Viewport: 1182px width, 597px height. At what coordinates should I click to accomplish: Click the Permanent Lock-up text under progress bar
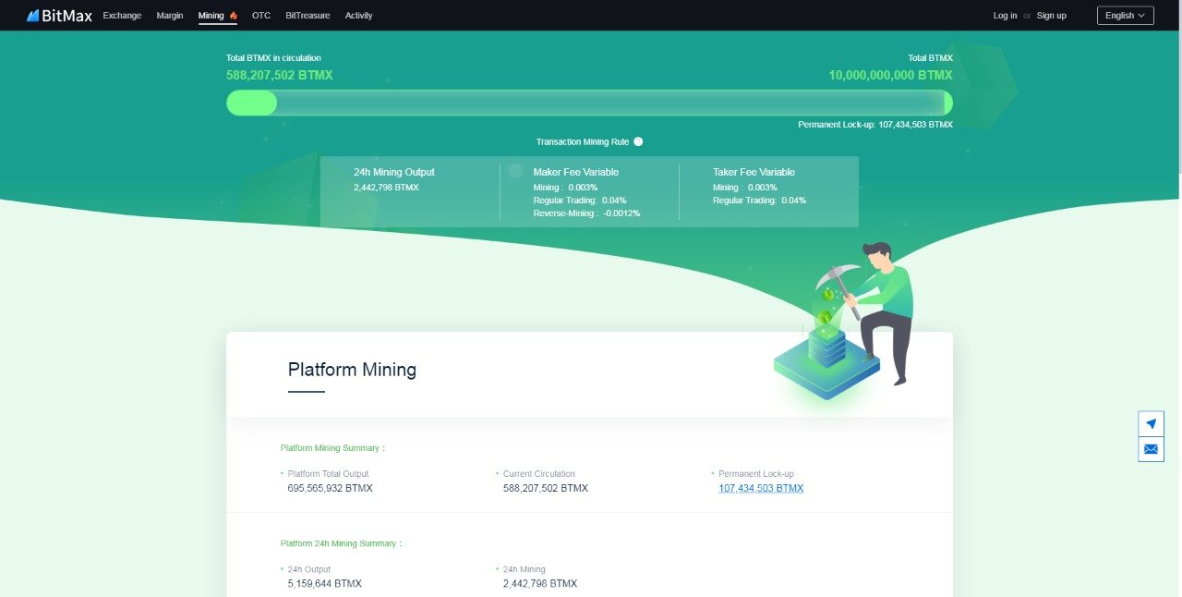[875, 124]
